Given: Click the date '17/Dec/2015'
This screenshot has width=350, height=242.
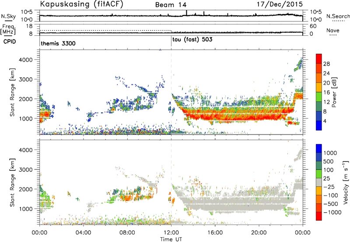Looking at the screenshot, I should (x=280, y=4).
